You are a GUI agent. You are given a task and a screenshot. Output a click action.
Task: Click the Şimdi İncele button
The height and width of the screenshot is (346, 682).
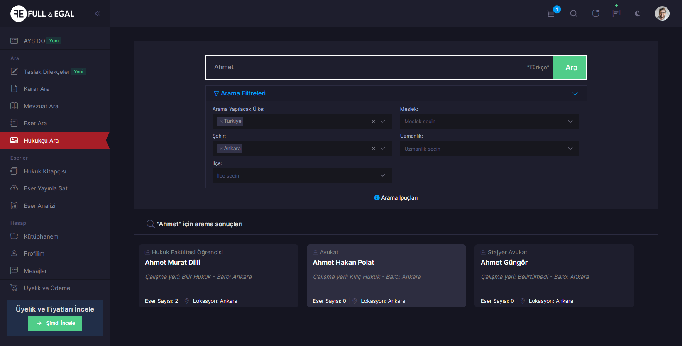click(55, 323)
